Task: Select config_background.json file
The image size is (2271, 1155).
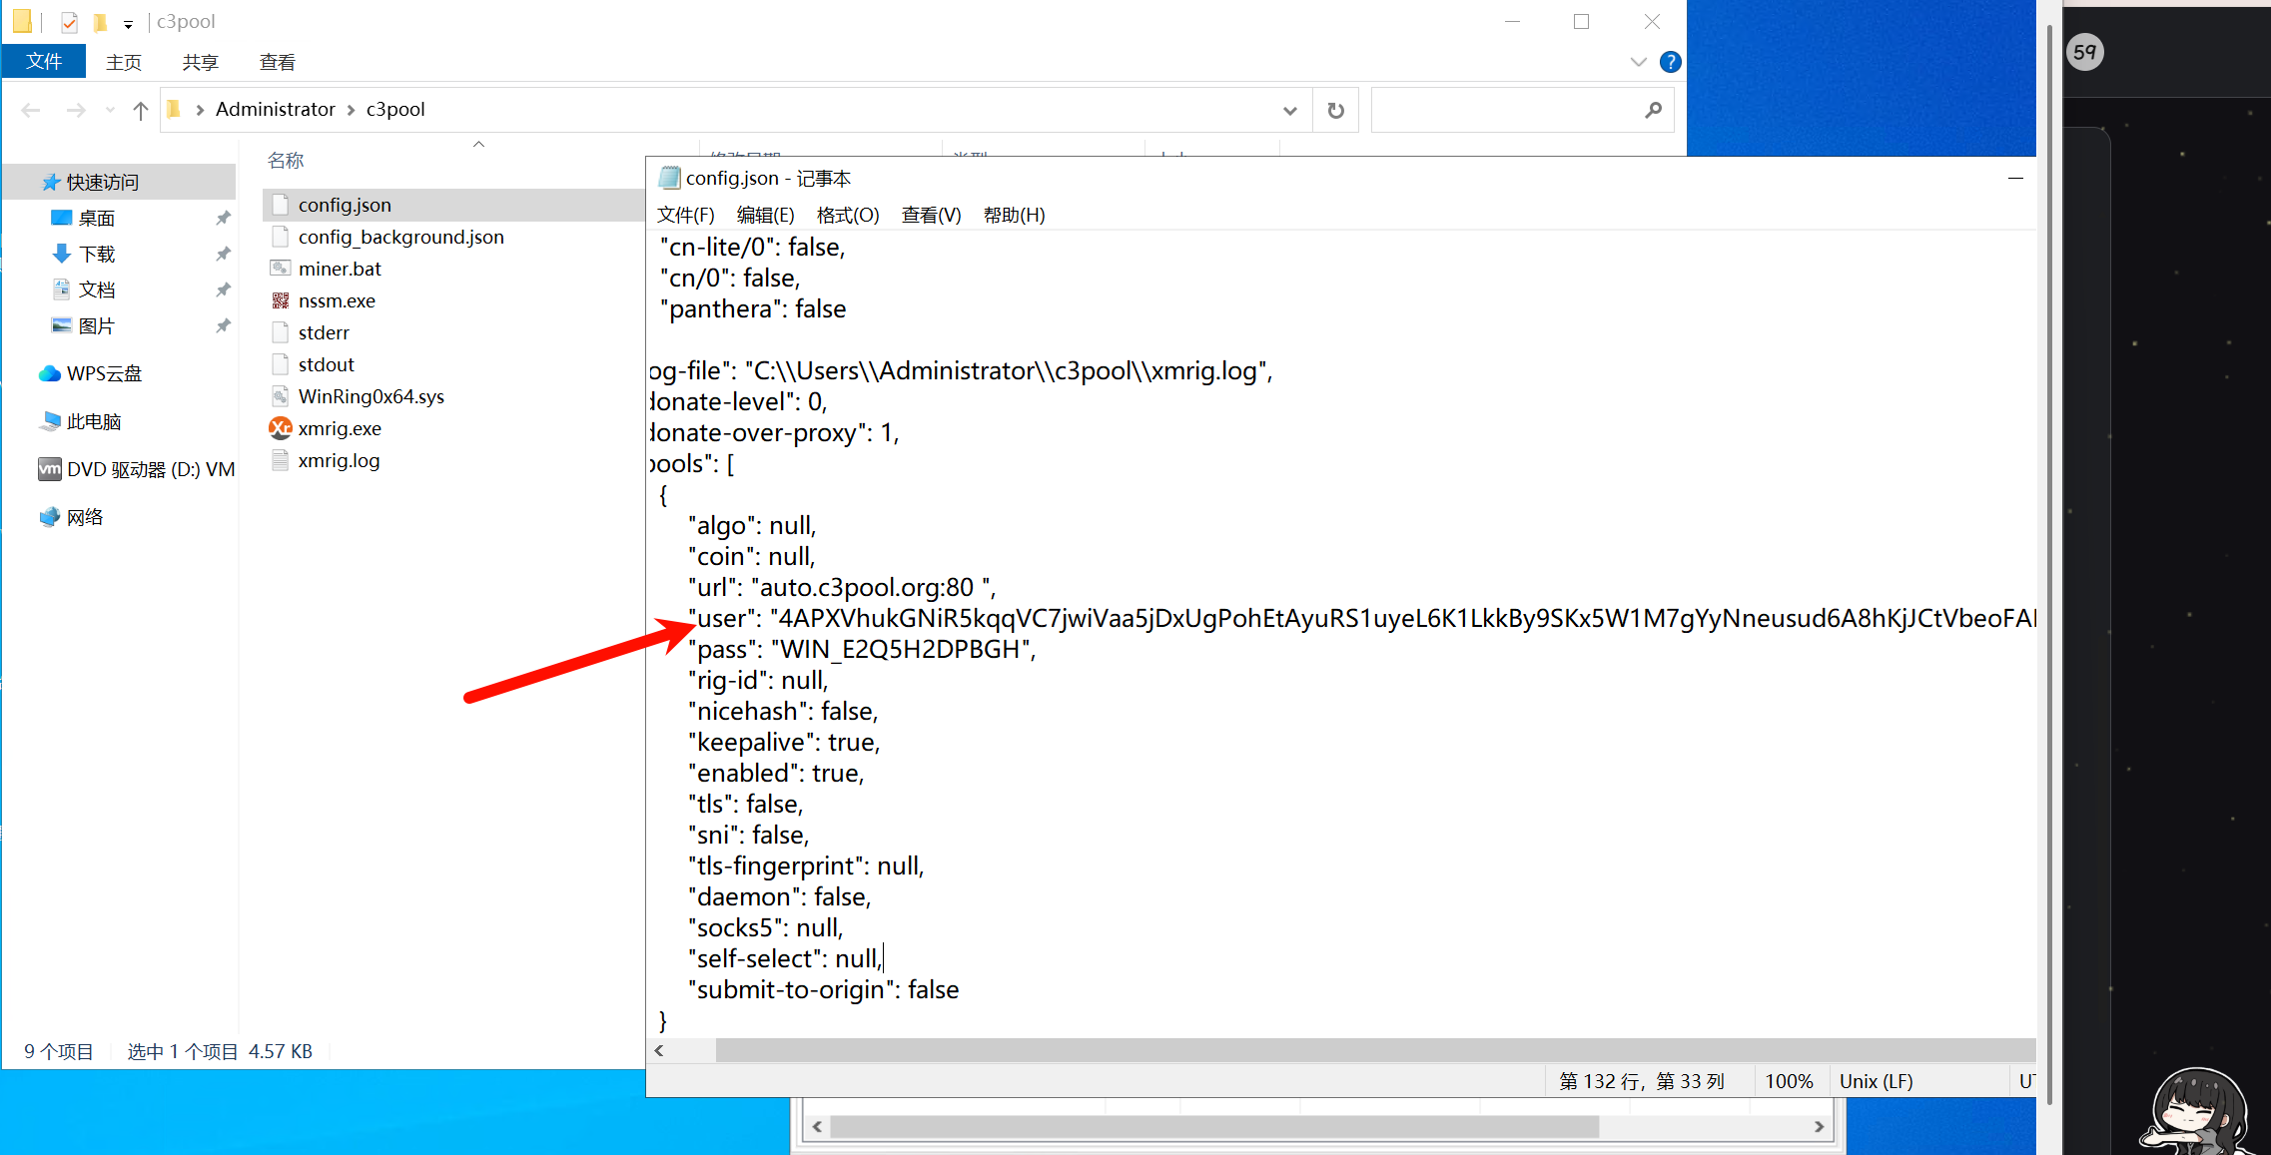Action: pos(400,237)
